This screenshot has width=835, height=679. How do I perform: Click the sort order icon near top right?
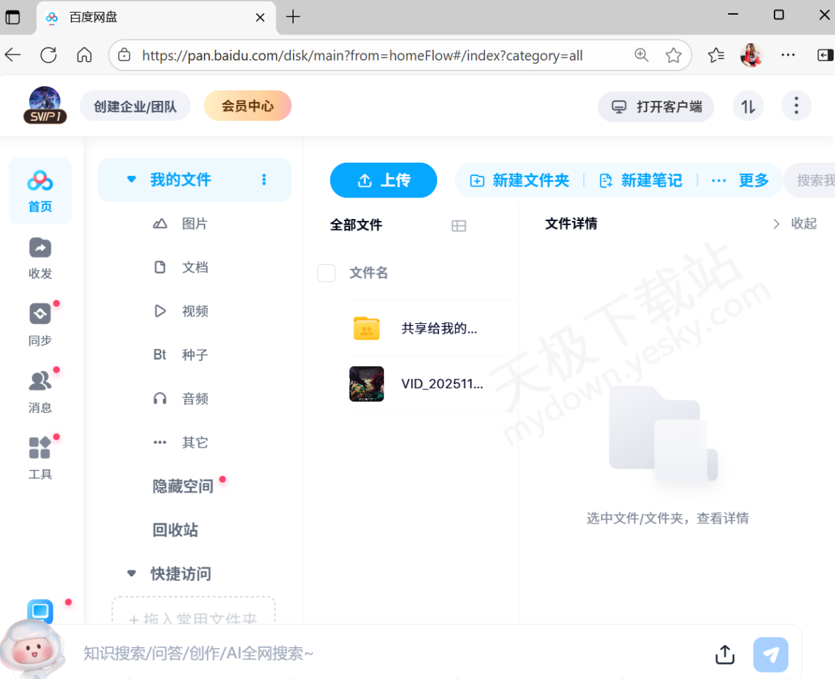pyautogui.click(x=748, y=106)
